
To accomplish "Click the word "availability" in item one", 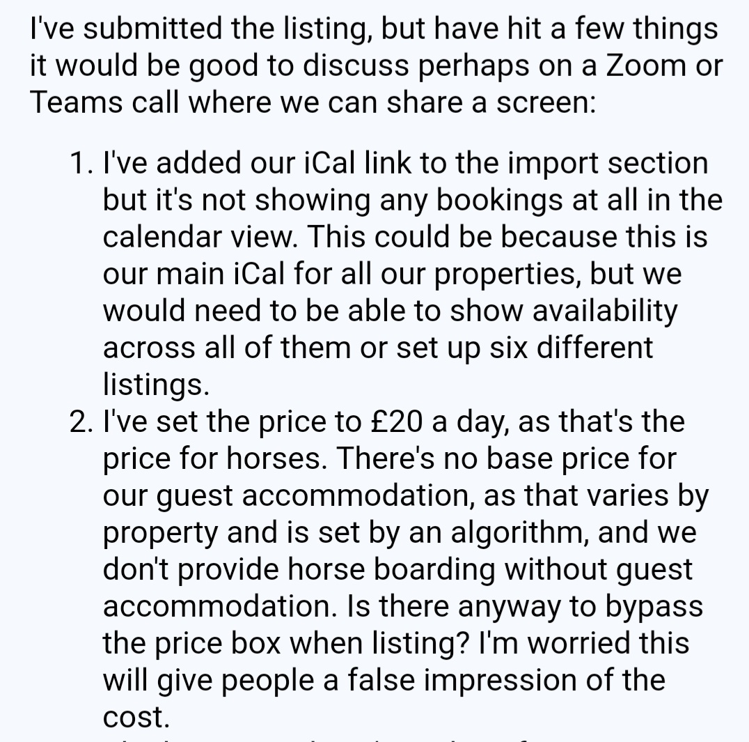I will 605,311.
